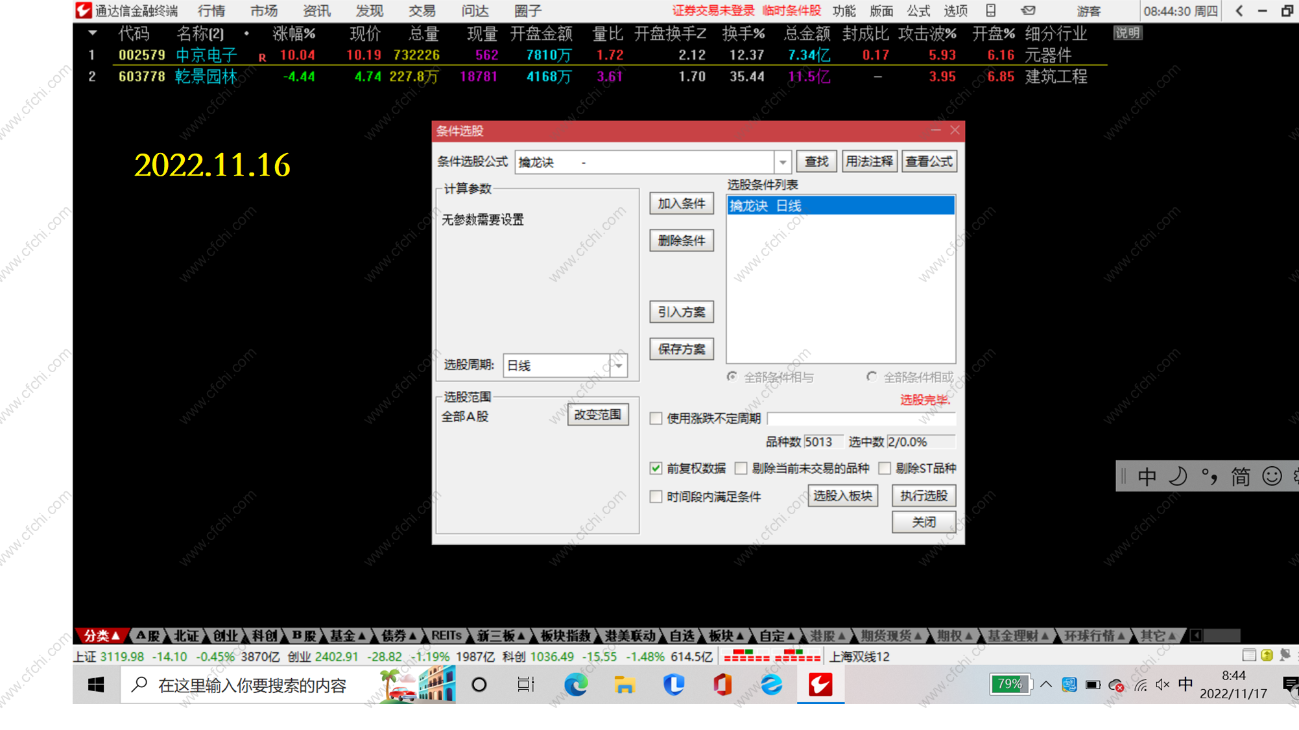Open the 公式 menu

[x=918, y=10]
